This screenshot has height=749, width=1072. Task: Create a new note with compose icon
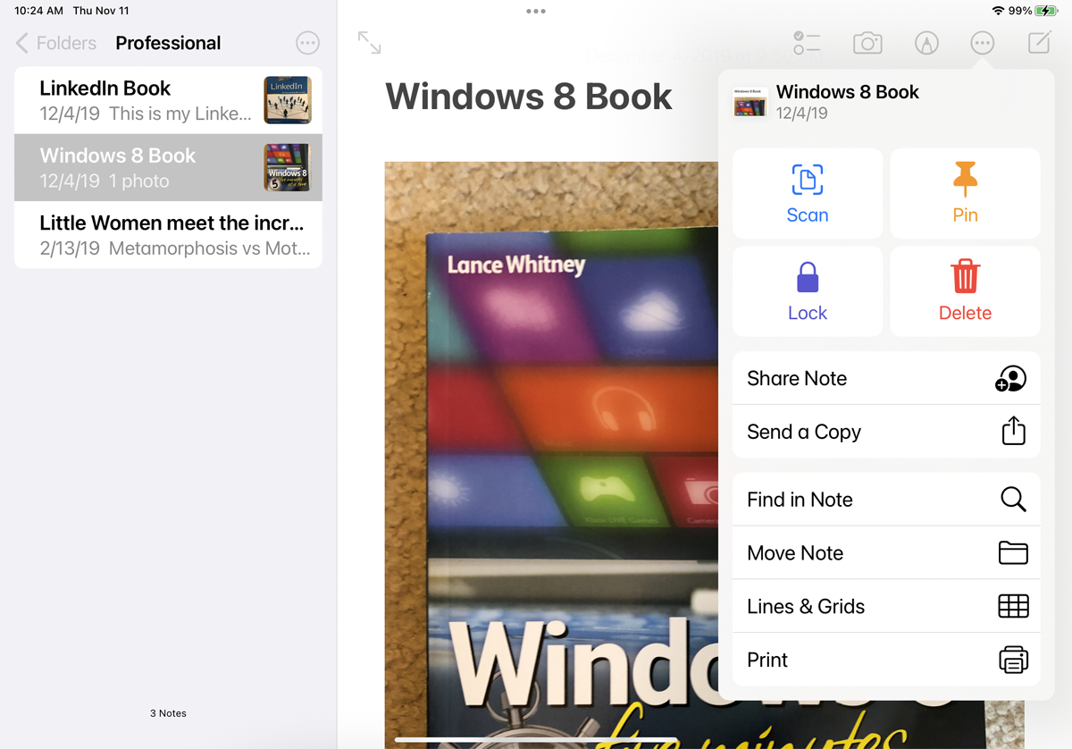[x=1039, y=42]
